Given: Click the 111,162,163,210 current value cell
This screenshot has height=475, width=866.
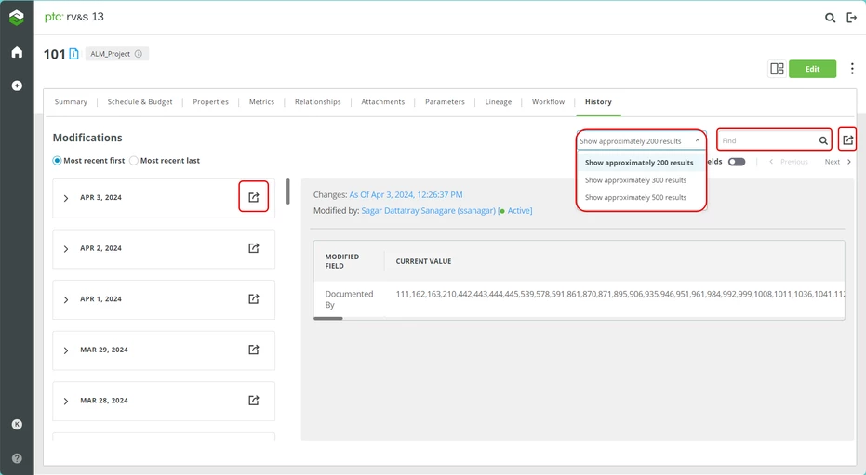Looking at the screenshot, I should (620, 294).
